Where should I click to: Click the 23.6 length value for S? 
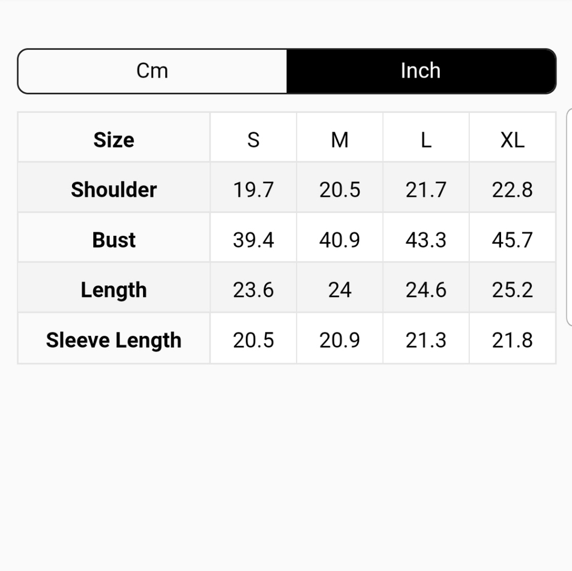pos(253,290)
